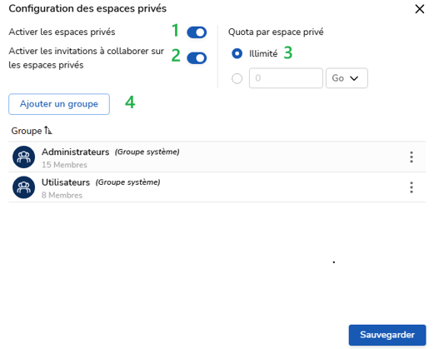This screenshot has height=349, width=434.
Task: Select the Utilisateurs group row
Action: coord(217,187)
